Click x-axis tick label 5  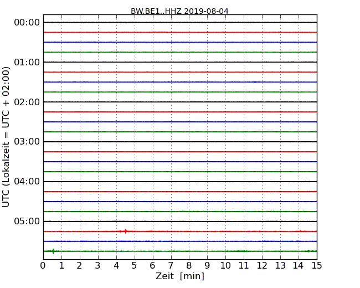point(134,266)
